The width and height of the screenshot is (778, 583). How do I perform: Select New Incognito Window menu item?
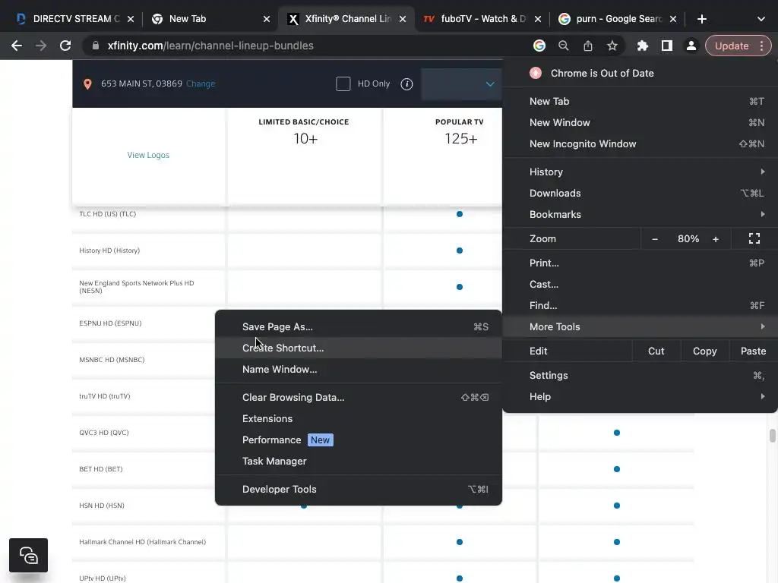[x=640, y=143]
